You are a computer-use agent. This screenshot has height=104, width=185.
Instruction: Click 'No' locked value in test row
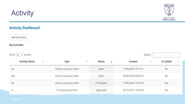166,76
